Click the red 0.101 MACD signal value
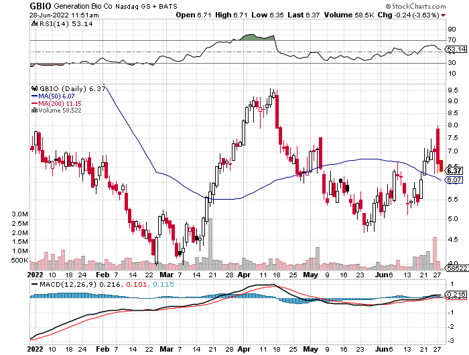The image size is (469, 355). [x=137, y=284]
